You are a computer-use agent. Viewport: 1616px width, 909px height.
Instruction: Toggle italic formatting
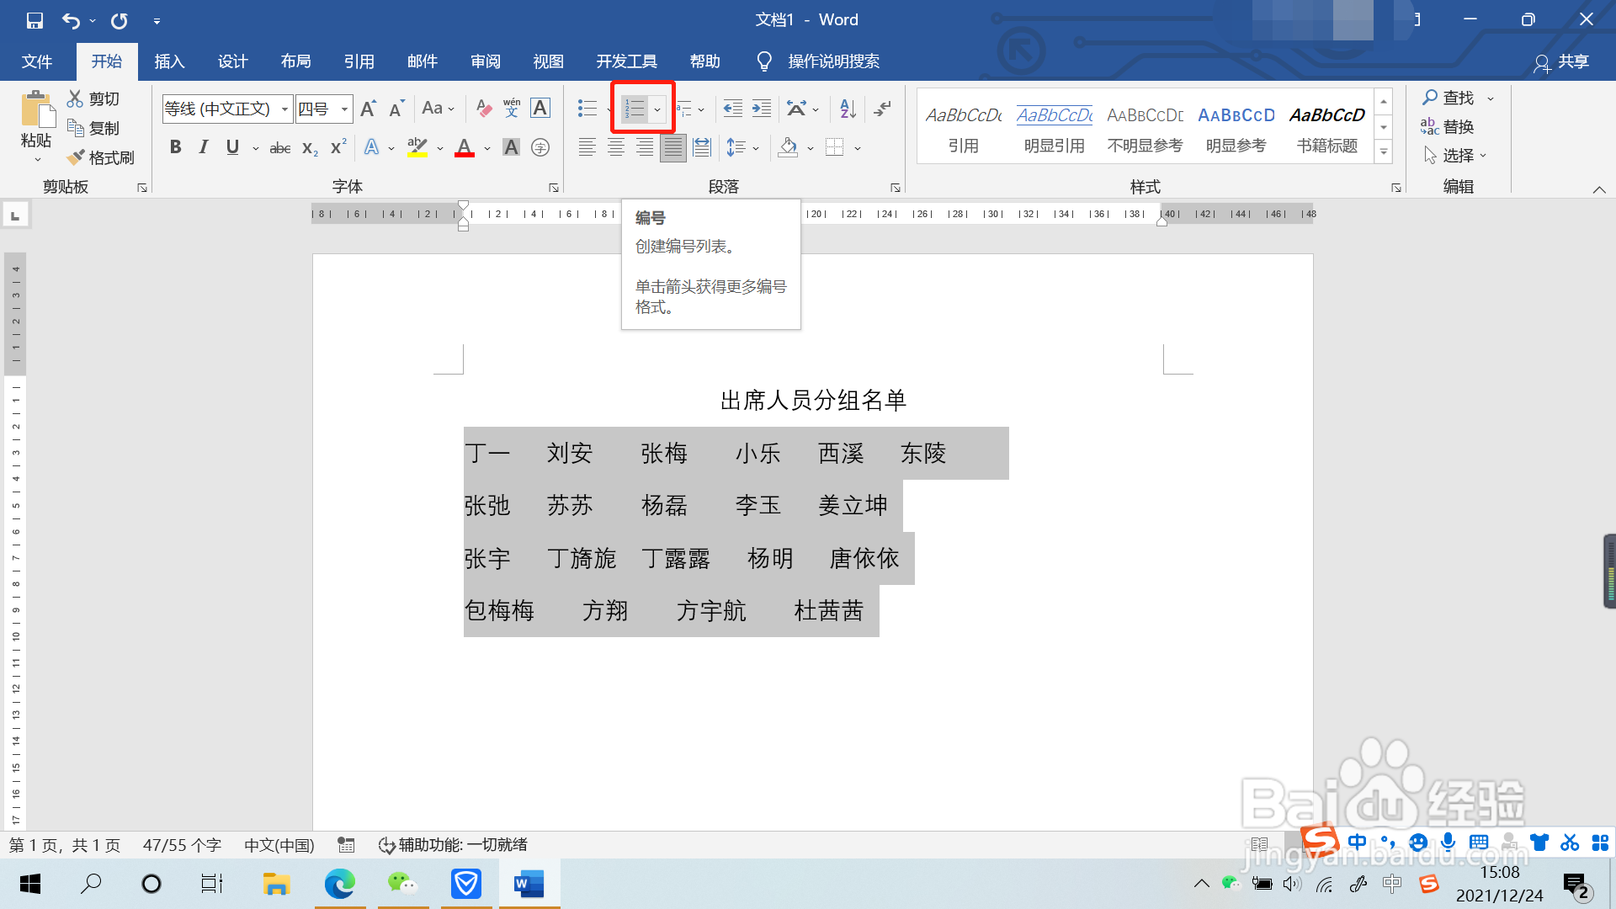pos(204,147)
